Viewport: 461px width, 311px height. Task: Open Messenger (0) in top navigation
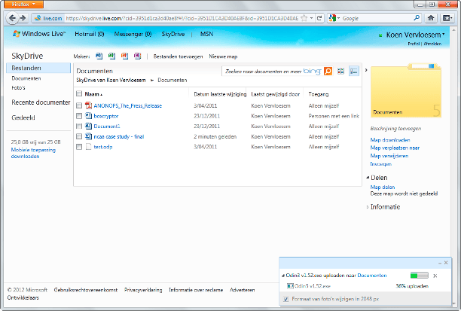[x=133, y=34]
